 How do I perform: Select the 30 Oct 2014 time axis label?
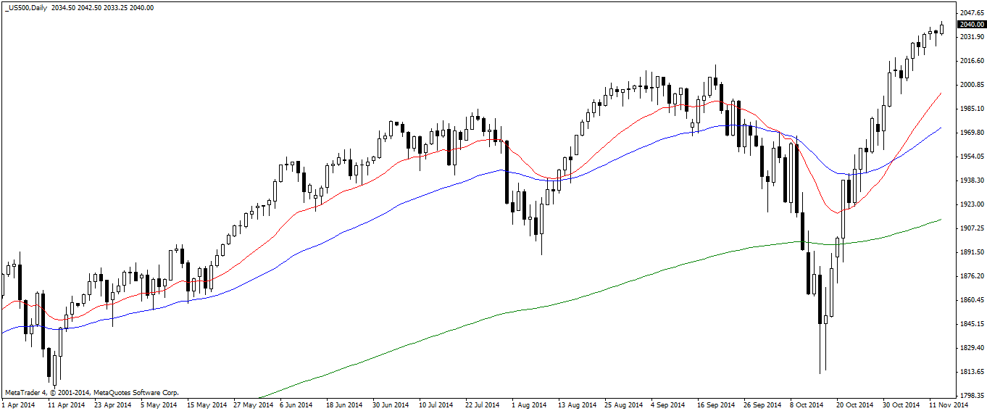901,405
